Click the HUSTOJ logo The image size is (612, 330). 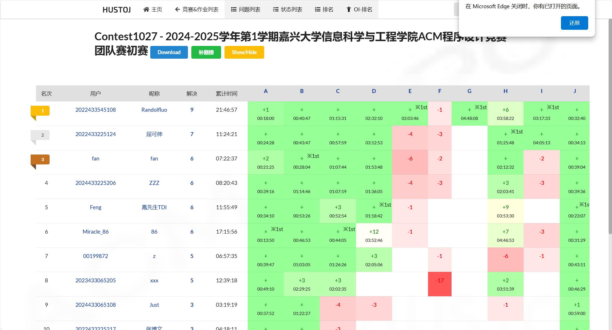pos(117,9)
